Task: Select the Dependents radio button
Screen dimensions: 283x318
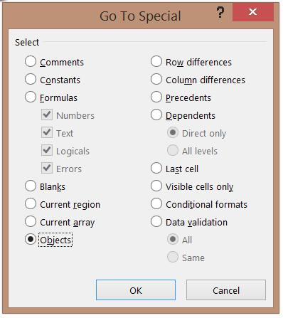Action: pyautogui.click(x=156, y=115)
